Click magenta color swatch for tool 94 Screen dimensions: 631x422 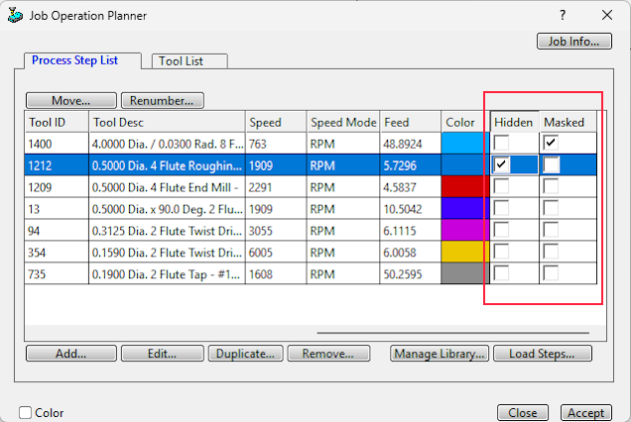click(465, 230)
